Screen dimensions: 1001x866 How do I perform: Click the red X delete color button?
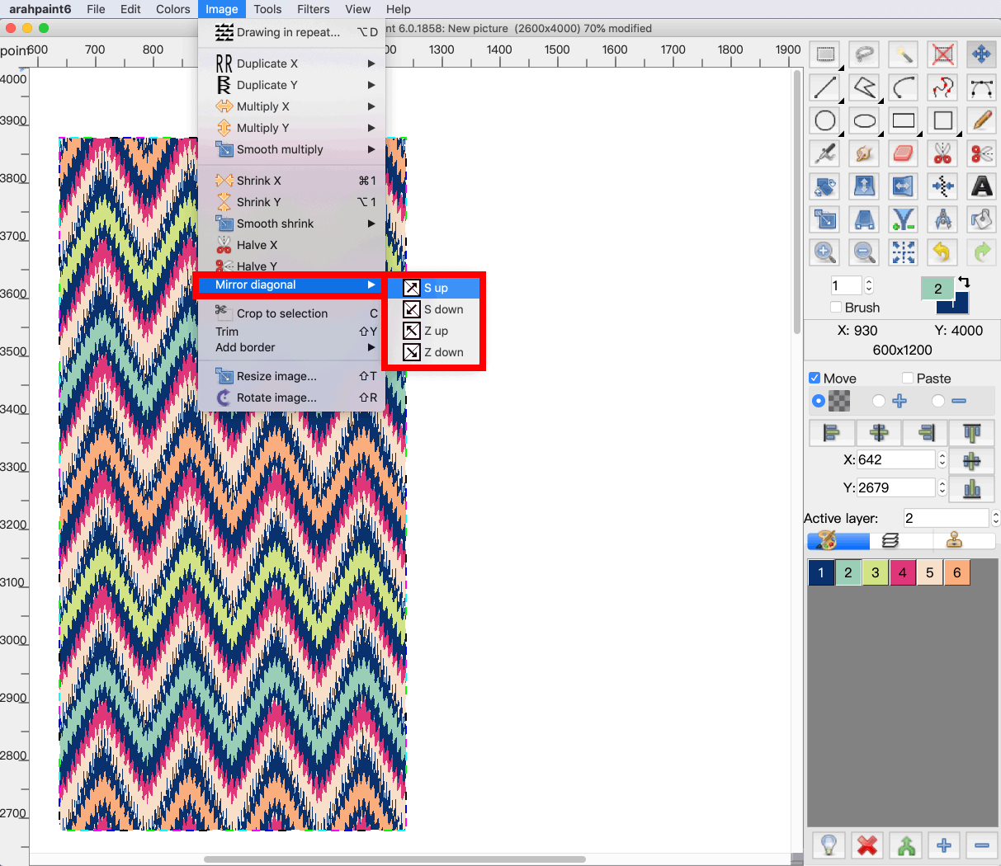pyautogui.click(x=866, y=845)
